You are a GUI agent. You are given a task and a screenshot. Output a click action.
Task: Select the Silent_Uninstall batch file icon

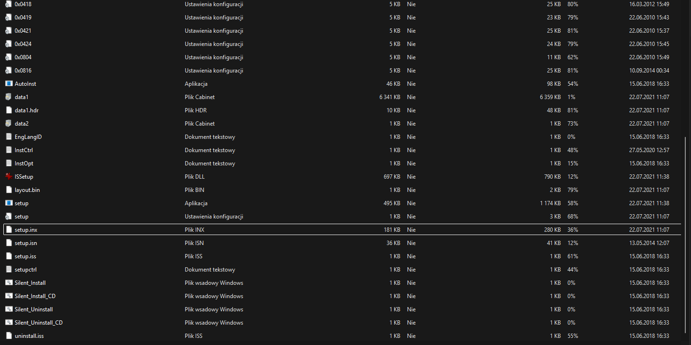point(8,309)
